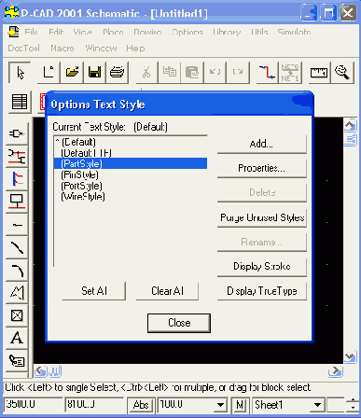The width and height of the screenshot is (361, 418).
Task: Click horizontal scrollbar right arrow
Action: (x=336, y=371)
